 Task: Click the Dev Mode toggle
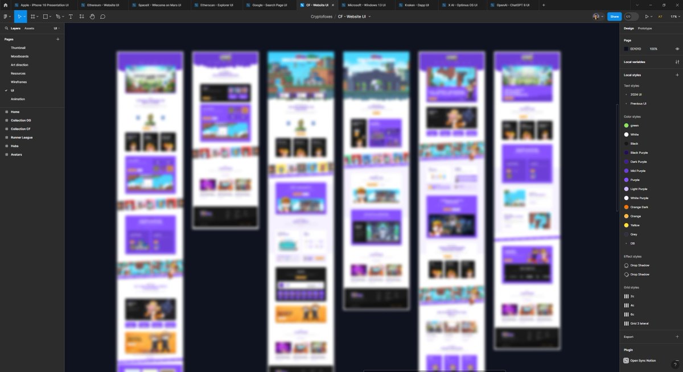pyautogui.click(x=631, y=16)
